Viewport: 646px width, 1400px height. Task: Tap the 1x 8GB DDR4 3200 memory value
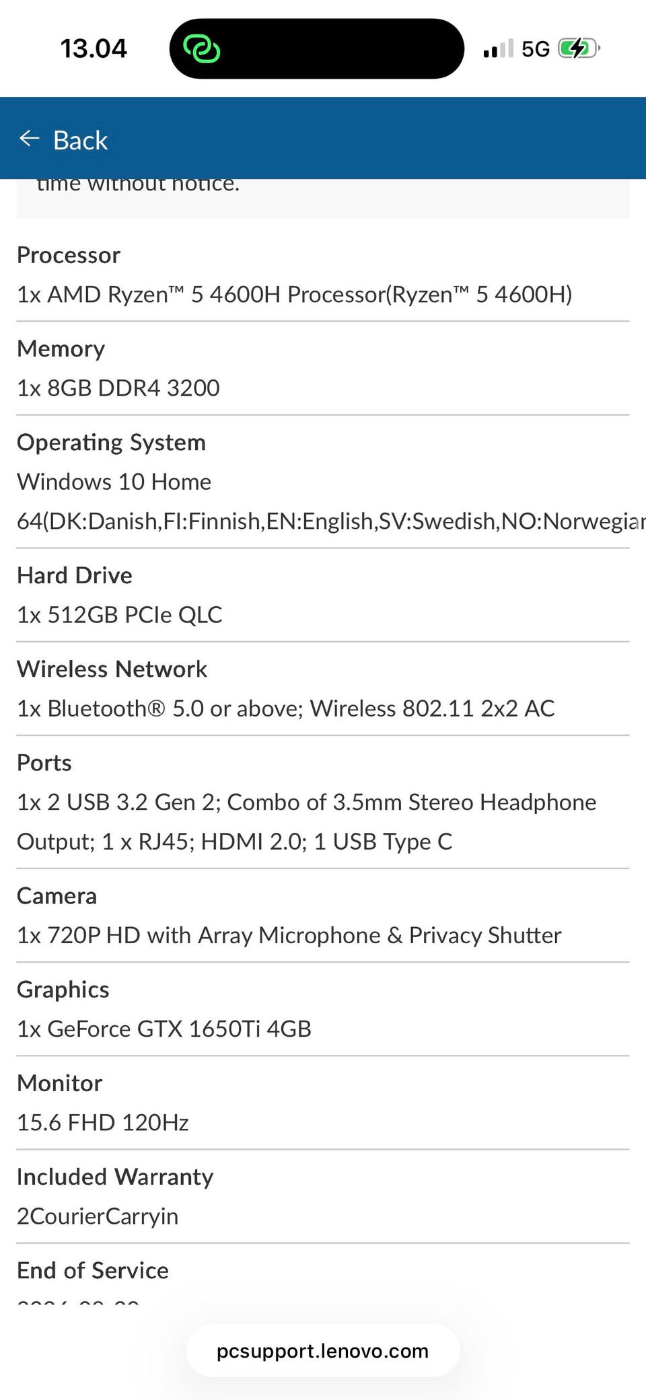118,388
